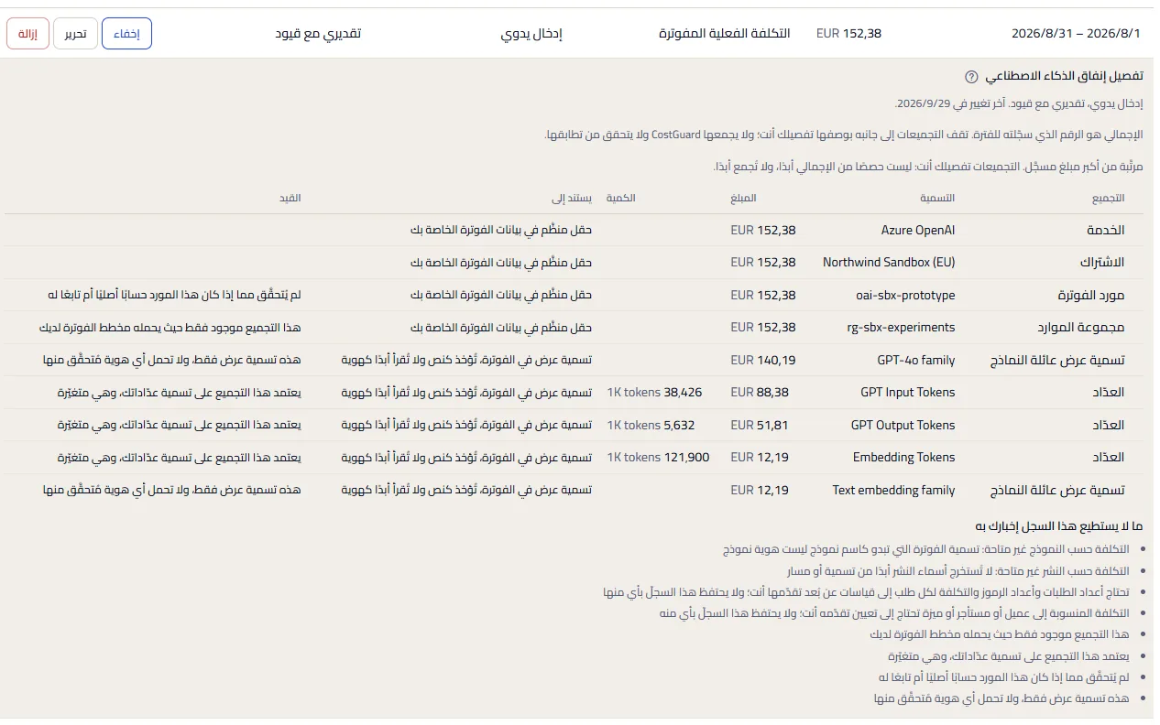Click the ما لا يستطيع هذا السجل إخبارك به heading
Image resolution: width=1160 pixels, height=725 pixels.
(1059, 525)
